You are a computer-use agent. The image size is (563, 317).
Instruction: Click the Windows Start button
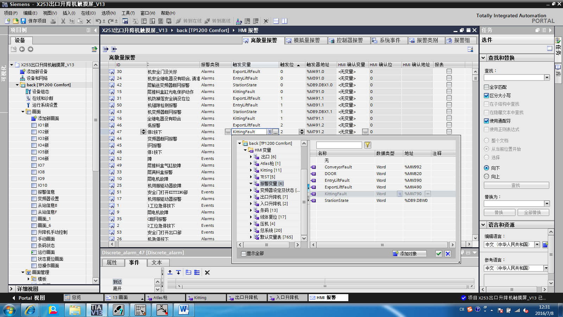[10, 310]
